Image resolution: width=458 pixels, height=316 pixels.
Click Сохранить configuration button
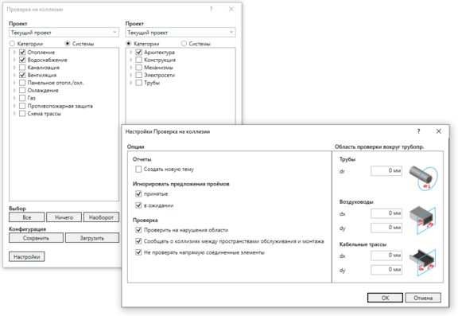pos(36,238)
